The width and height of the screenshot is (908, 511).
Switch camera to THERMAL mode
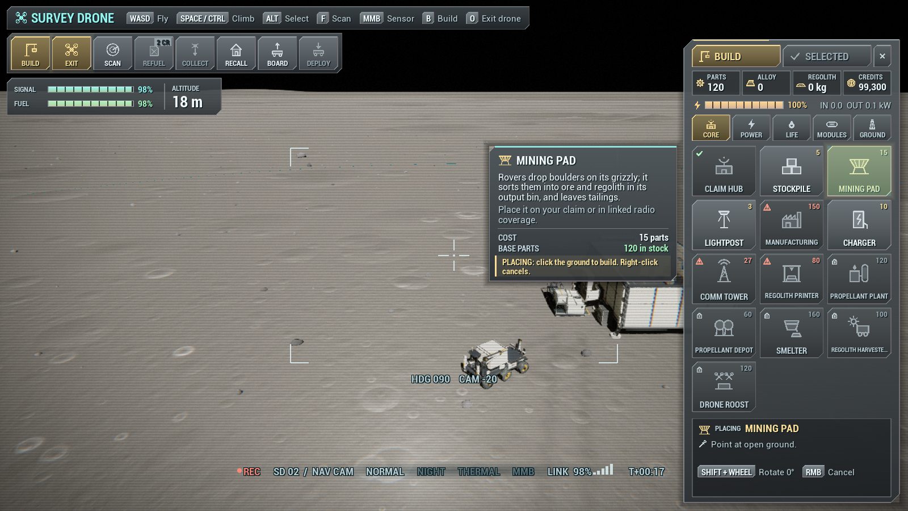479,472
